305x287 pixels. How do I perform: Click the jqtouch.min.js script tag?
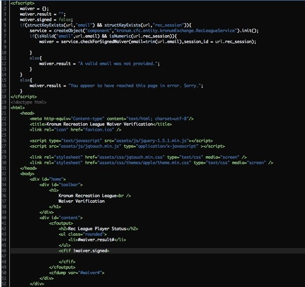pyautogui.click(x=127, y=146)
